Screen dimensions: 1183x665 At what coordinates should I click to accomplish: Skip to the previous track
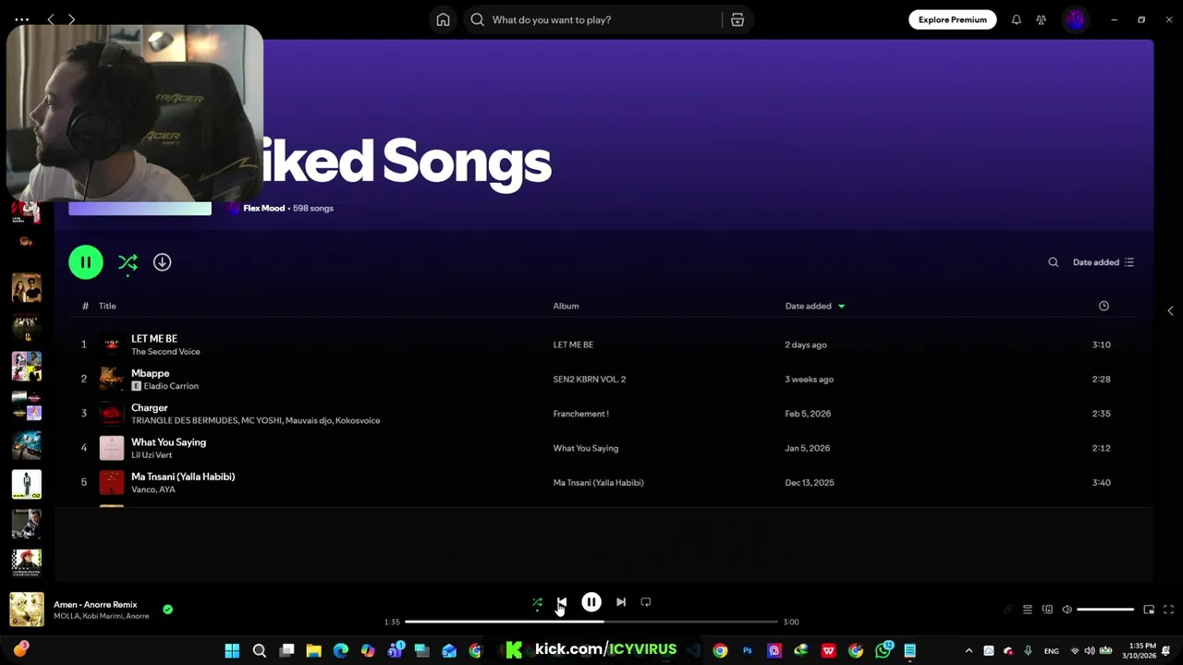(562, 602)
